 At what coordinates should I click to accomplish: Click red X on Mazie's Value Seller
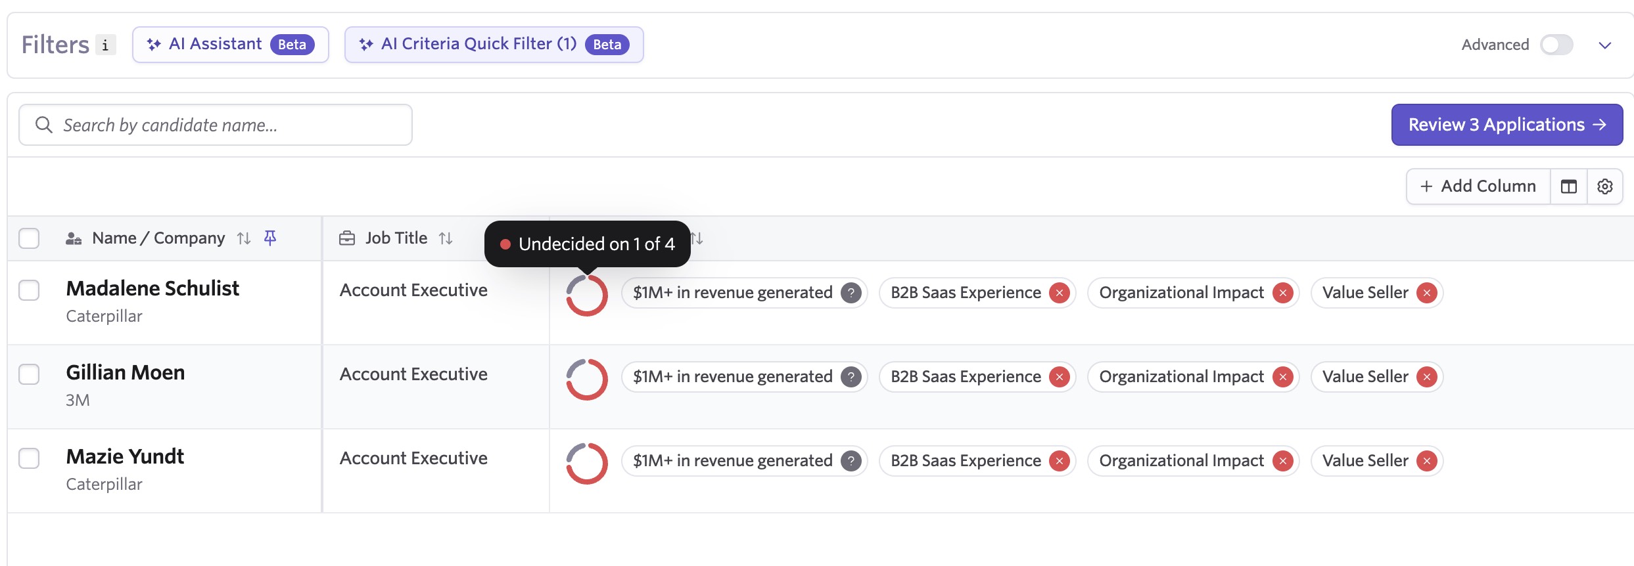pyautogui.click(x=1426, y=461)
